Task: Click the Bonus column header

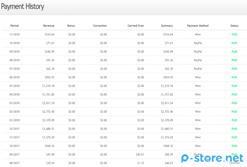Action: (x=71, y=26)
